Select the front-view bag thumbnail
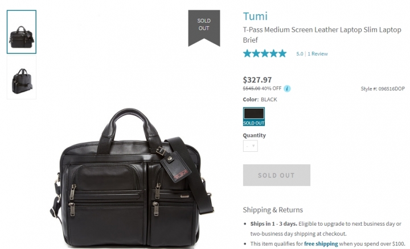The image size is (410, 249). 22,32
